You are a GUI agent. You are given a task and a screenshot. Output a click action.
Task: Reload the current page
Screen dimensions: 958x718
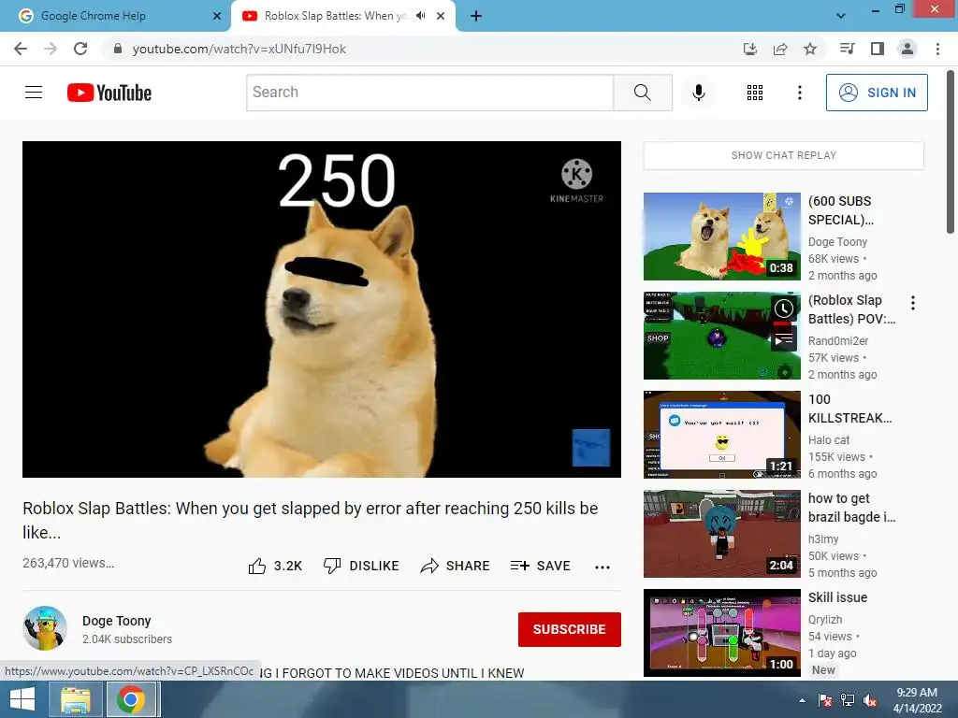pos(80,49)
